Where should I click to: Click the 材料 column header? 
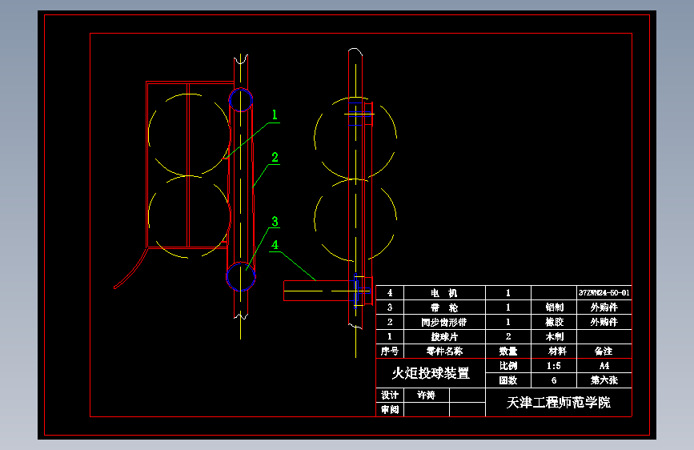(x=554, y=352)
